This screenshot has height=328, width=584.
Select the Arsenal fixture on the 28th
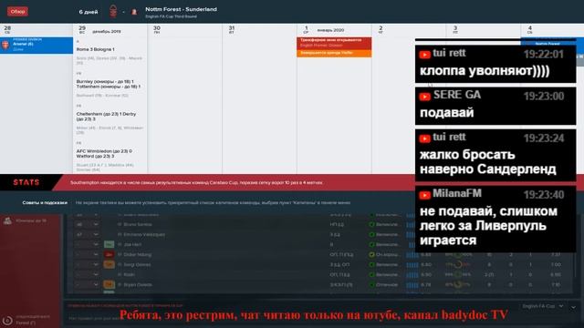36,45
